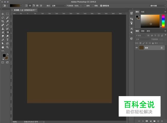
Task: Uncheck the 透明区域 (Transparency) checkbox
Action: (101, 5)
